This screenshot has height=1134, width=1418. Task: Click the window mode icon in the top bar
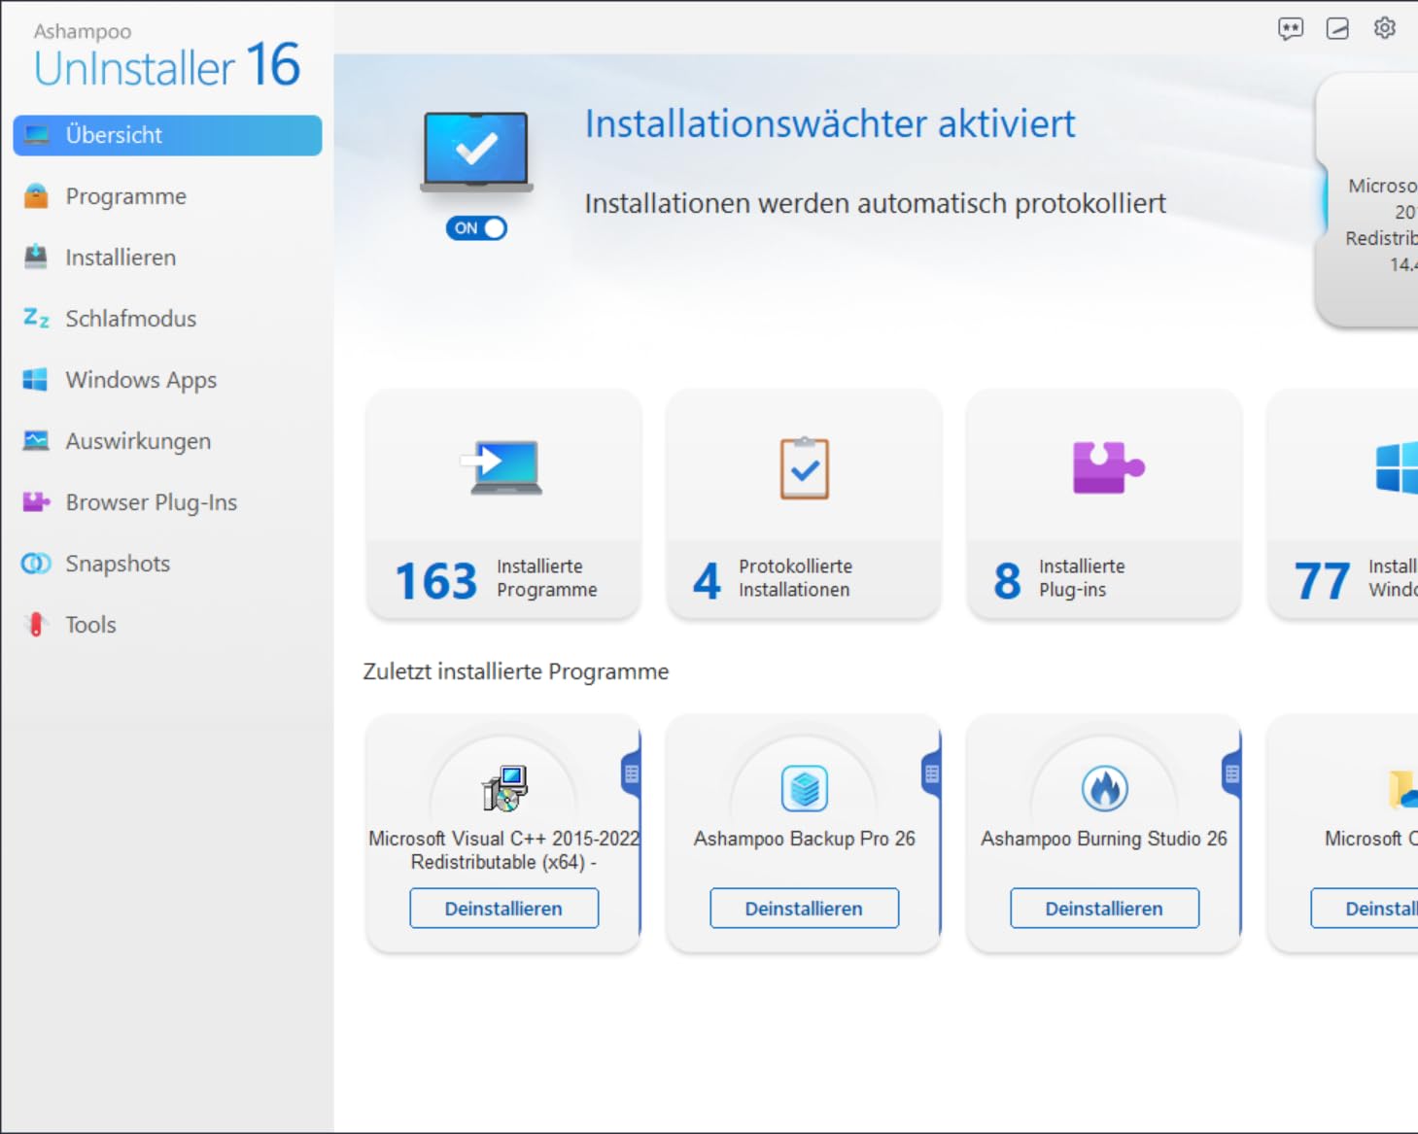(1337, 28)
